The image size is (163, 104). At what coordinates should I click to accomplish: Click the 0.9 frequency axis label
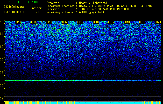click(2, 60)
